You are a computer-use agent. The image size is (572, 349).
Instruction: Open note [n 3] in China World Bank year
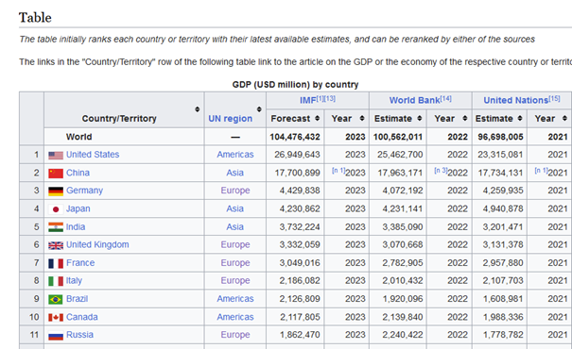click(441, 171)
